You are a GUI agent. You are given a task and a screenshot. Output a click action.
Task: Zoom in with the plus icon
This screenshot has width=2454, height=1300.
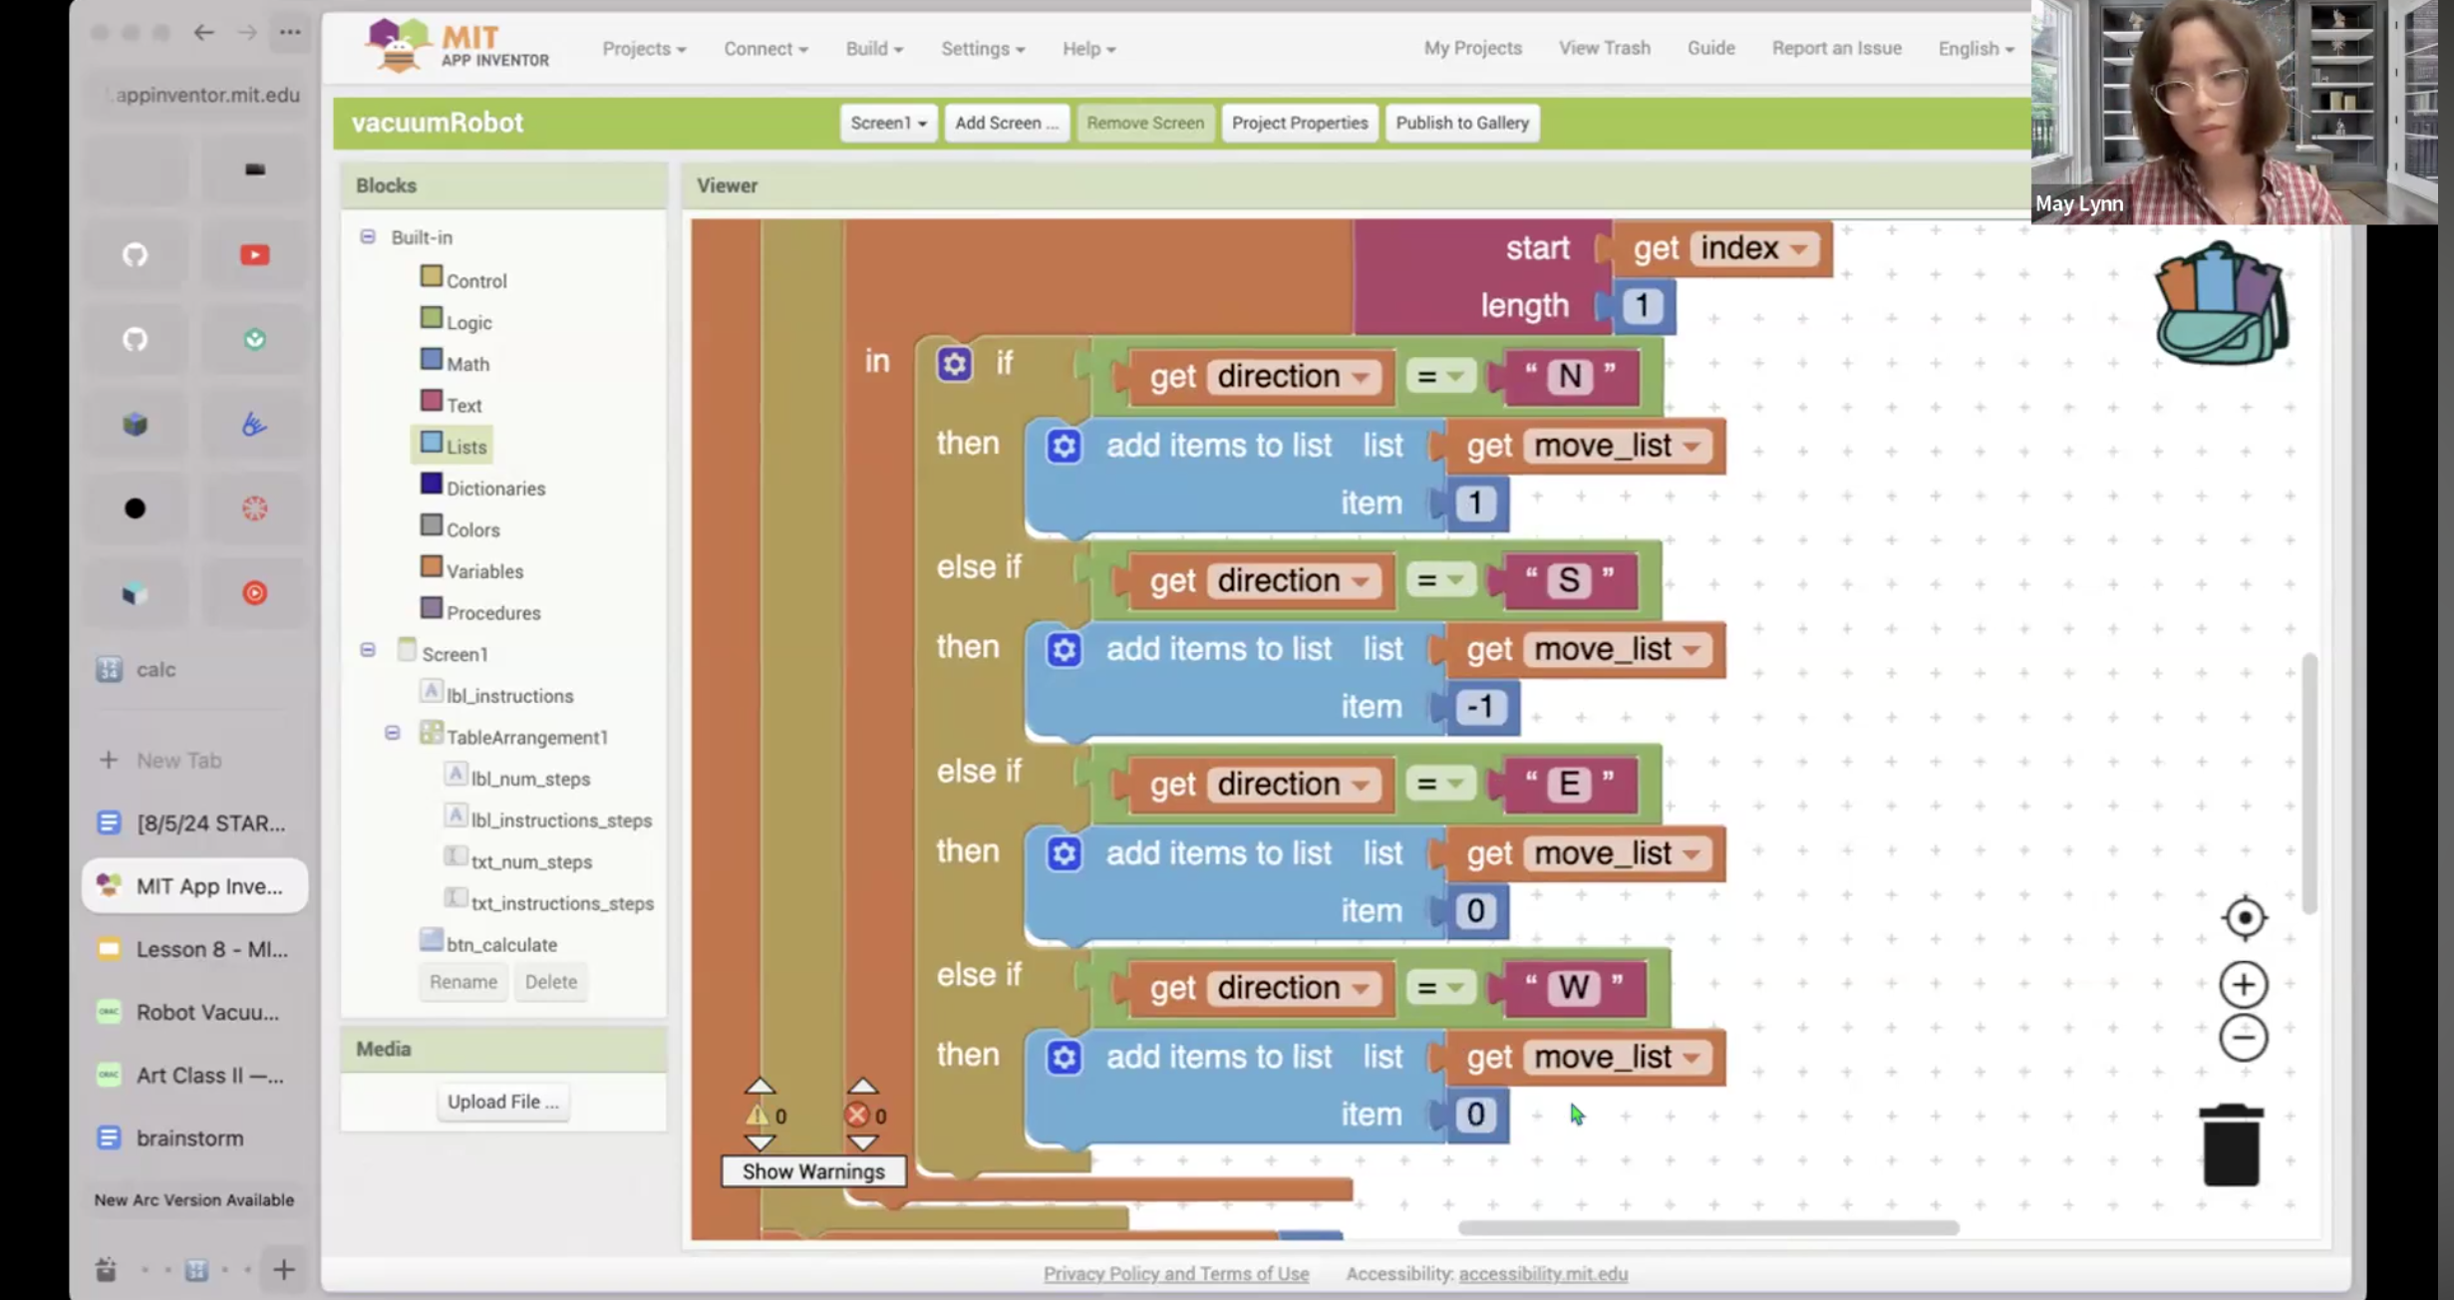(2244, 985)
